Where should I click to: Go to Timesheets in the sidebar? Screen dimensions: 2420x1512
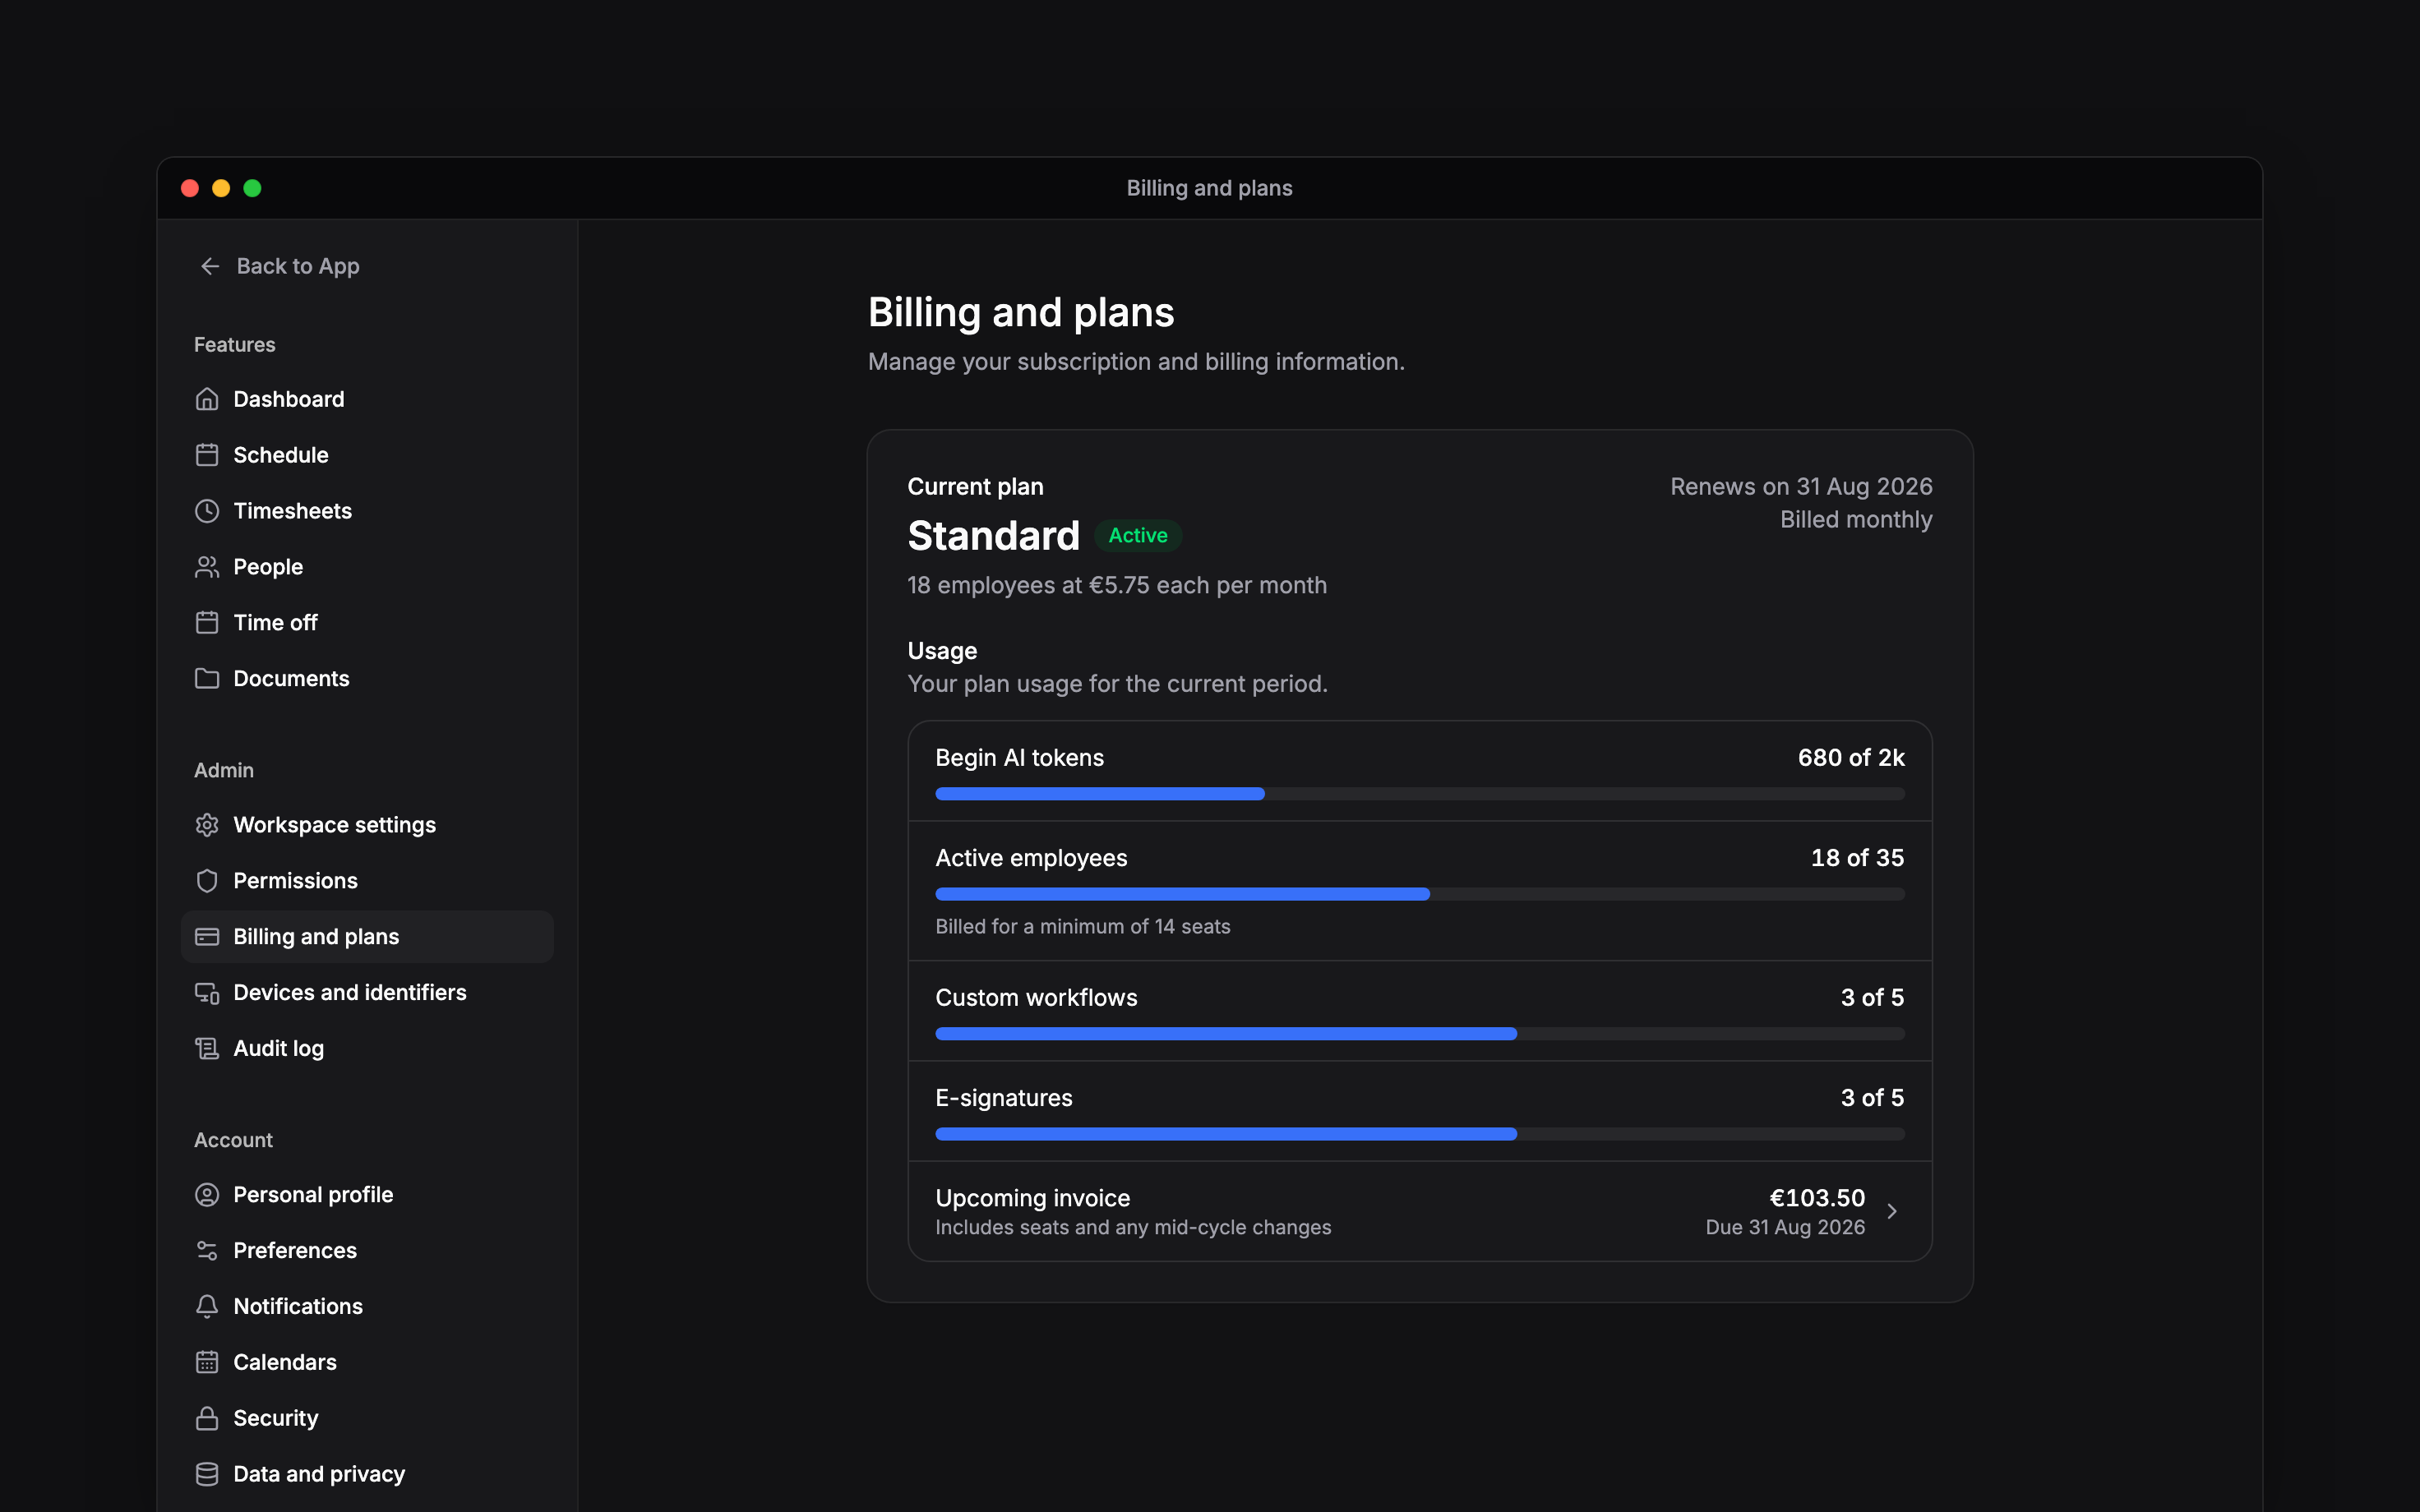point(367,511)
